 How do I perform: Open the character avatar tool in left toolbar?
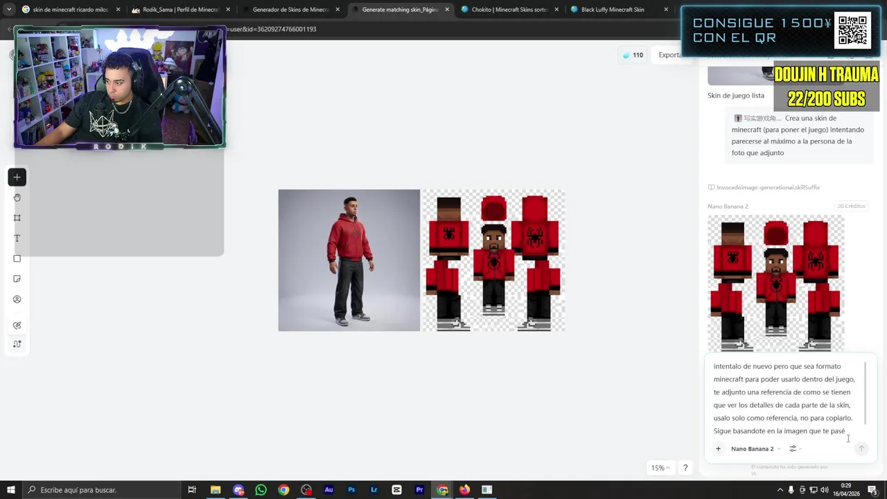click(x=17, y=299)
